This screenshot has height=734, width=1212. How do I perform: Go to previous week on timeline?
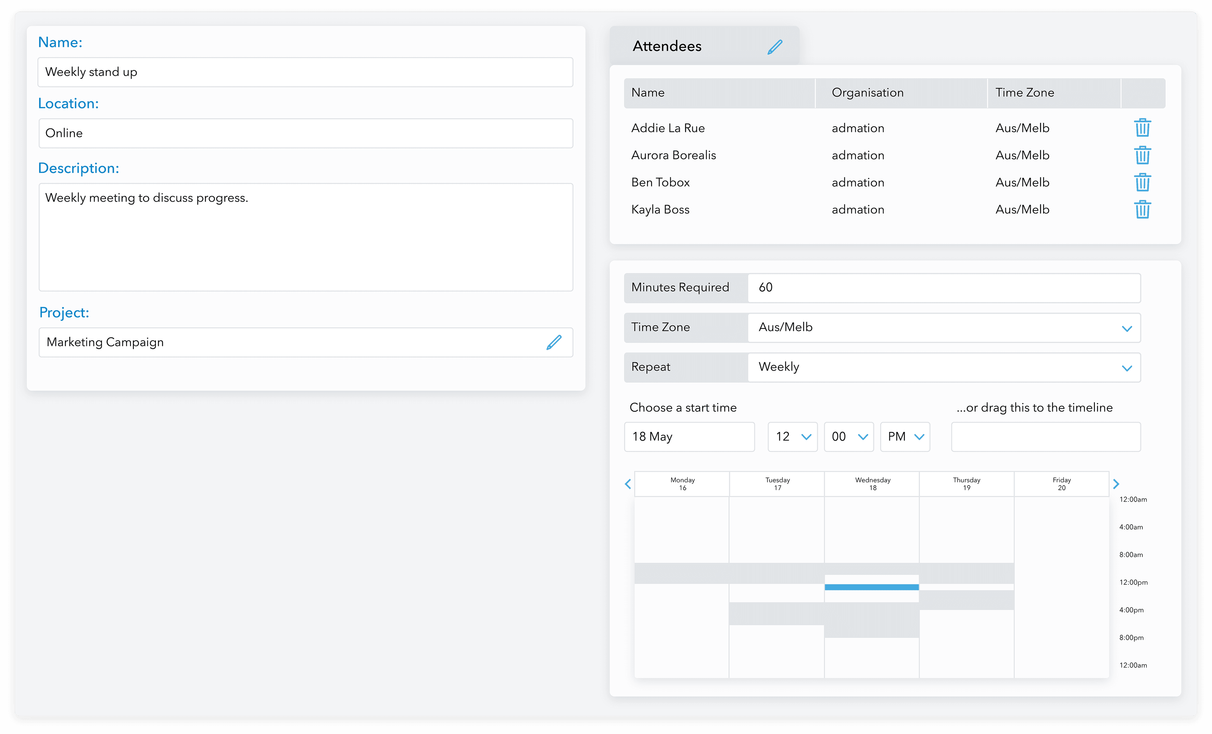point(628,484)
